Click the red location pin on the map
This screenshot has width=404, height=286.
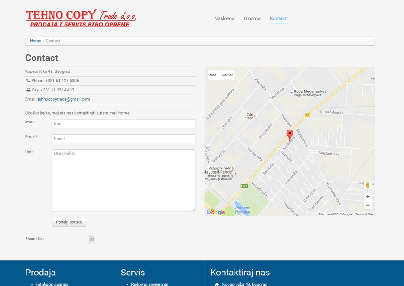[x=289, y=134]
